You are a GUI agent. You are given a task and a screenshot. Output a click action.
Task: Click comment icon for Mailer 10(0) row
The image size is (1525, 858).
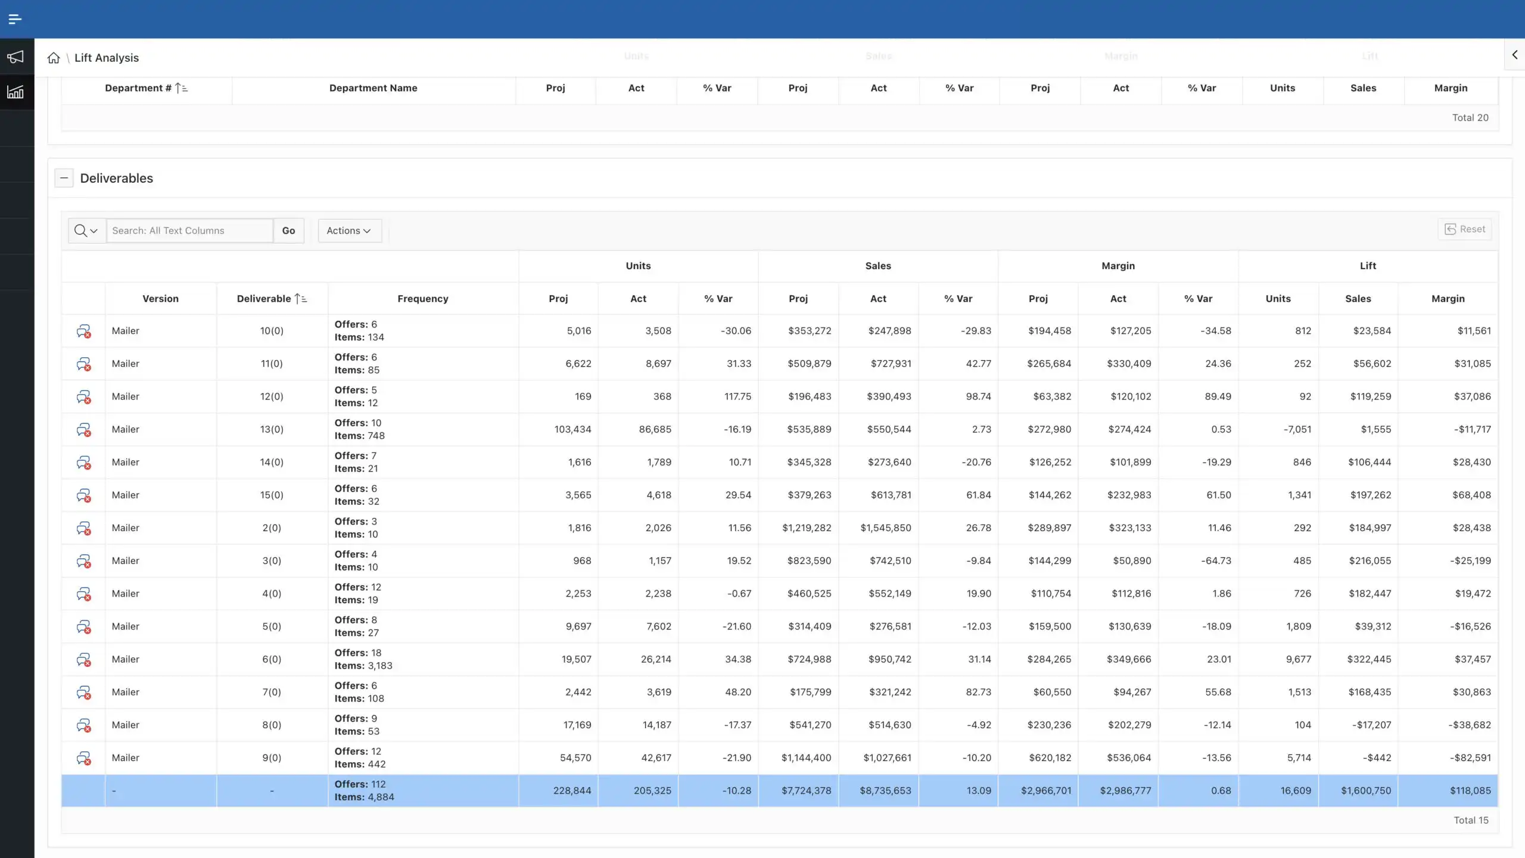(83, 331)
